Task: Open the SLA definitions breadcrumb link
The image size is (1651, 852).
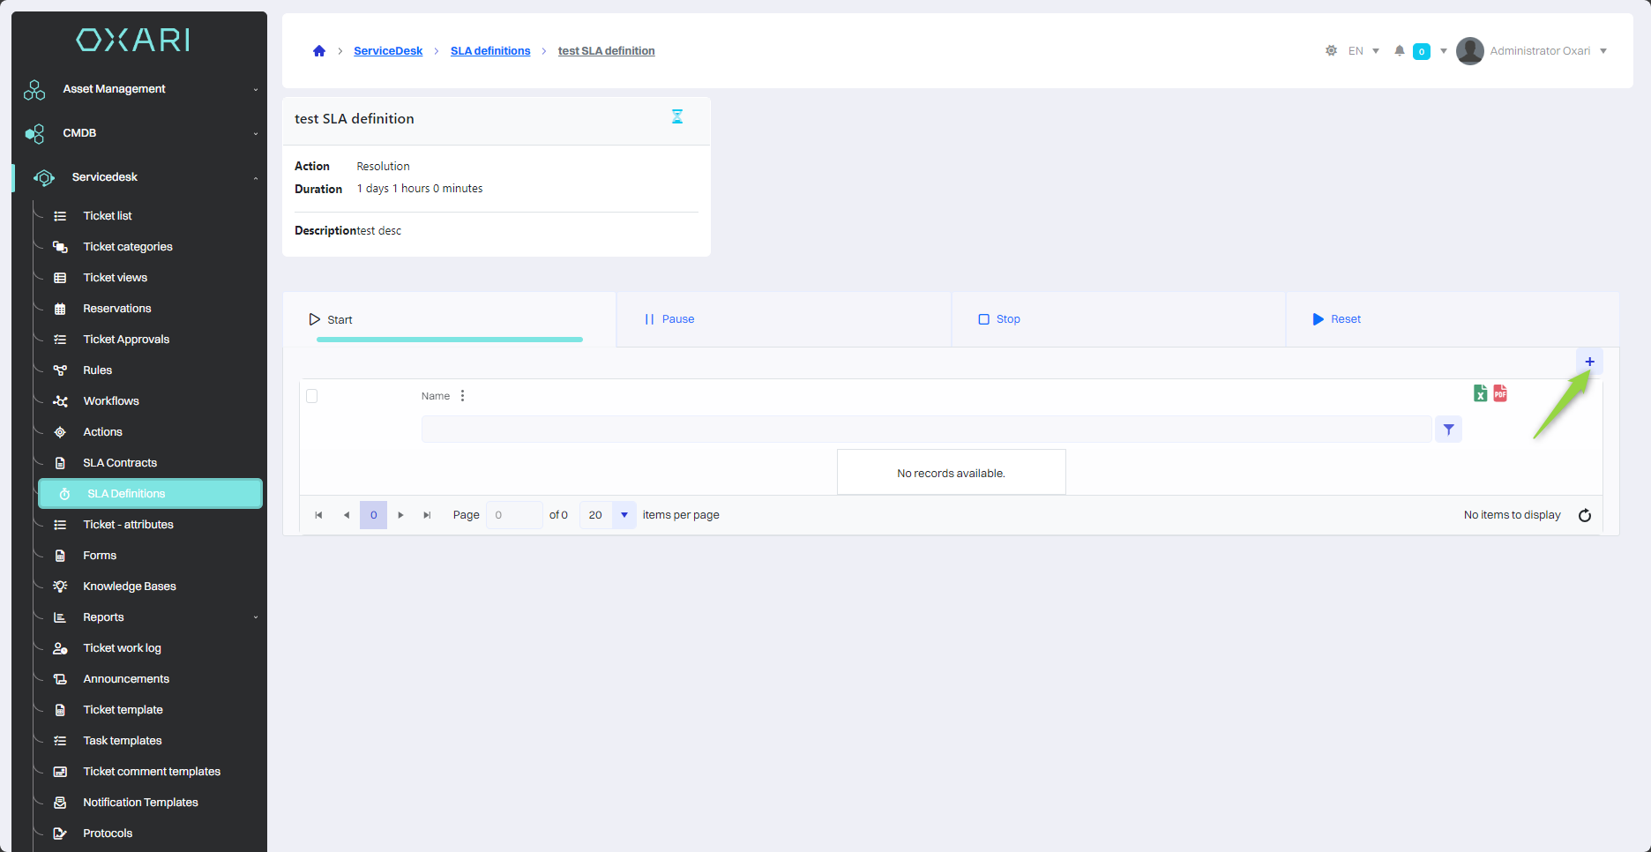Action: coord(490,51)
